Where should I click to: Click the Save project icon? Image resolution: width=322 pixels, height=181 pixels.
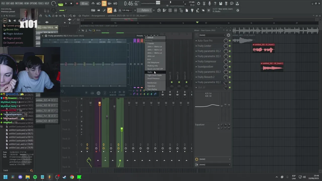point(221,4)
